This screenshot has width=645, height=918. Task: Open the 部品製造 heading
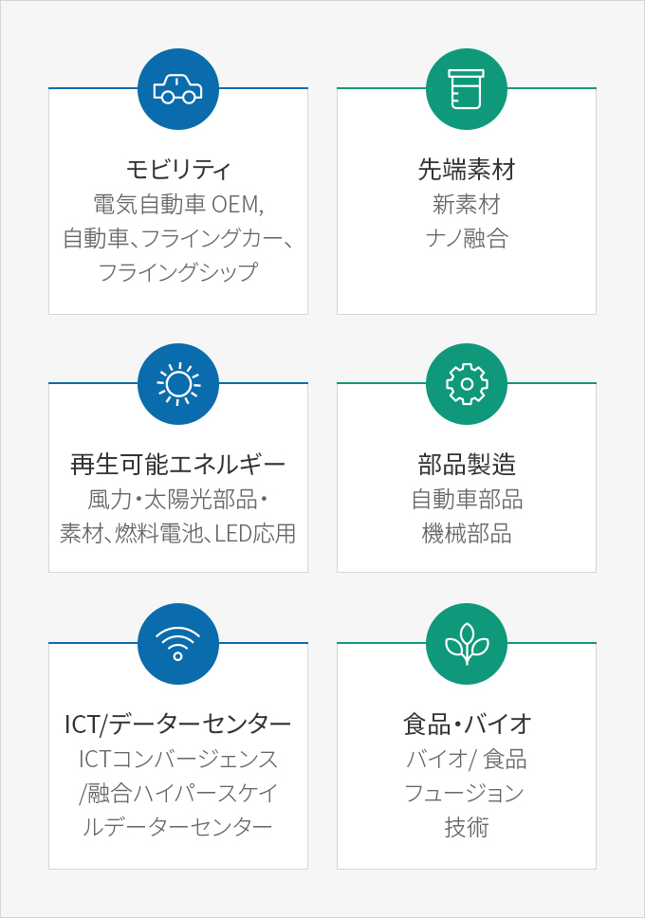pos(467,465)
